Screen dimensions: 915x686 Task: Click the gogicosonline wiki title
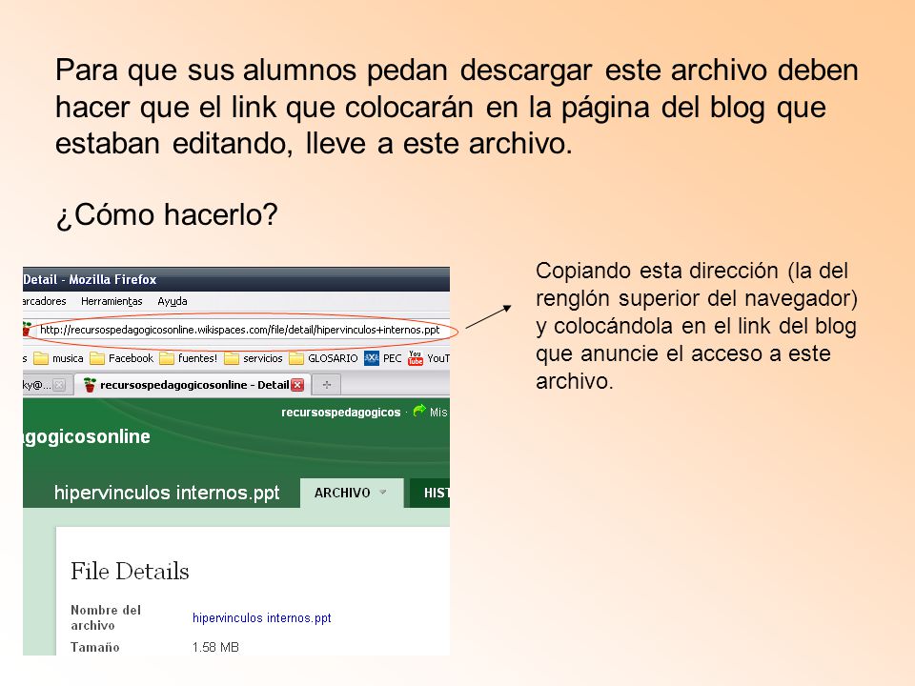point(87,437)
